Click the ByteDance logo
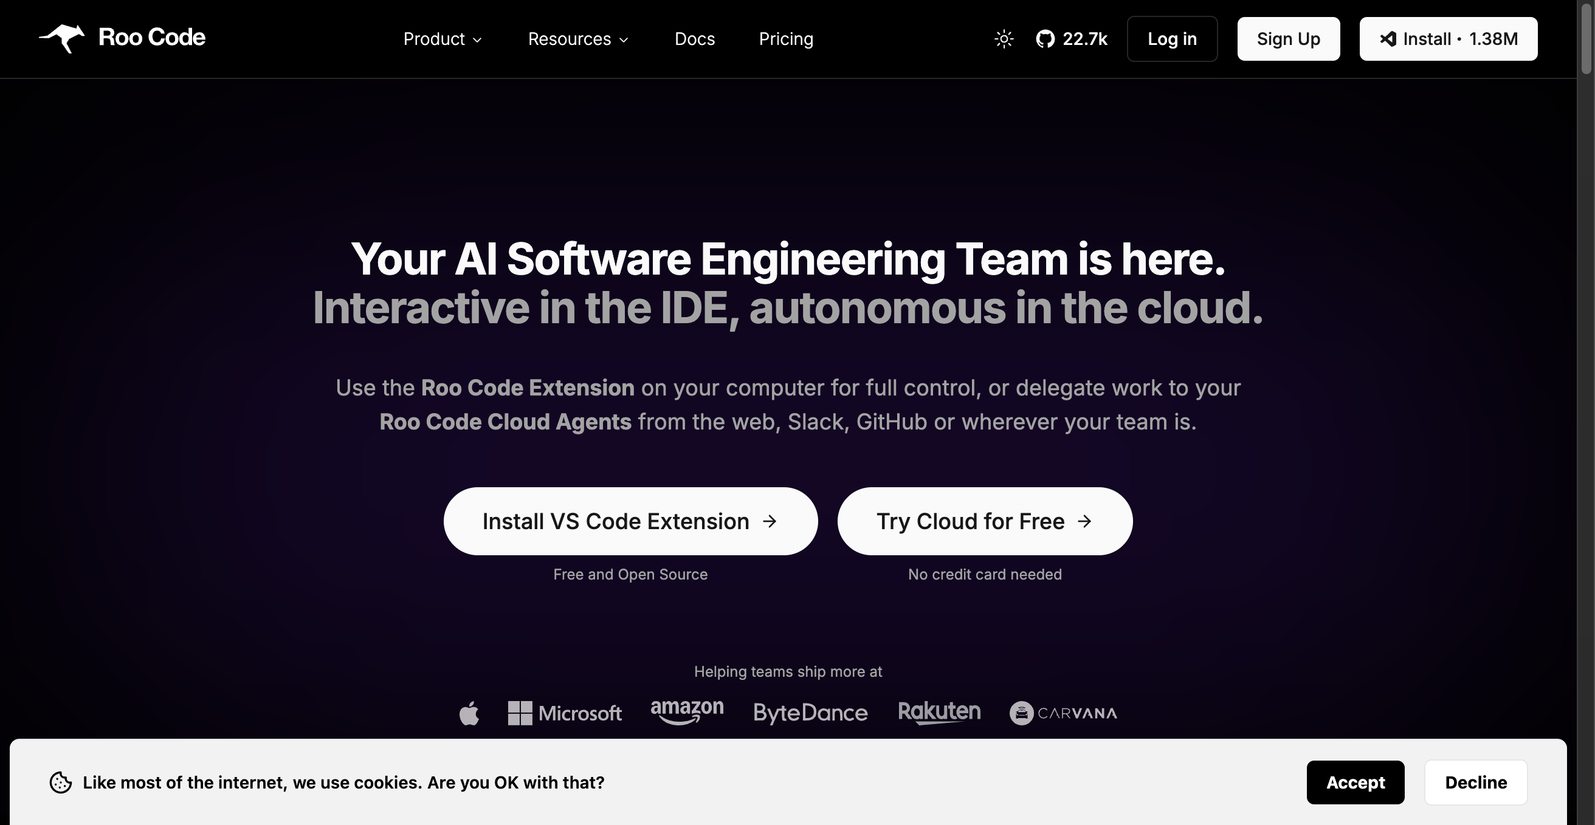This screenshot has width=1595, height=825. pyautogui.click(x=810, y=713)
